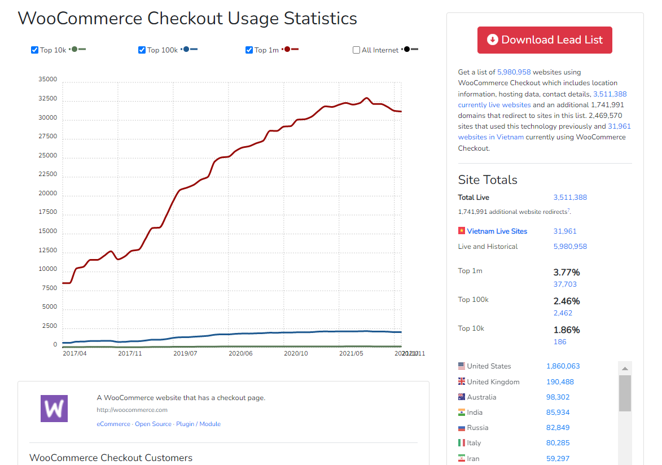This screenshot has height=465, width=662.
Task: Open the Open Source category link
Action: 153,424
